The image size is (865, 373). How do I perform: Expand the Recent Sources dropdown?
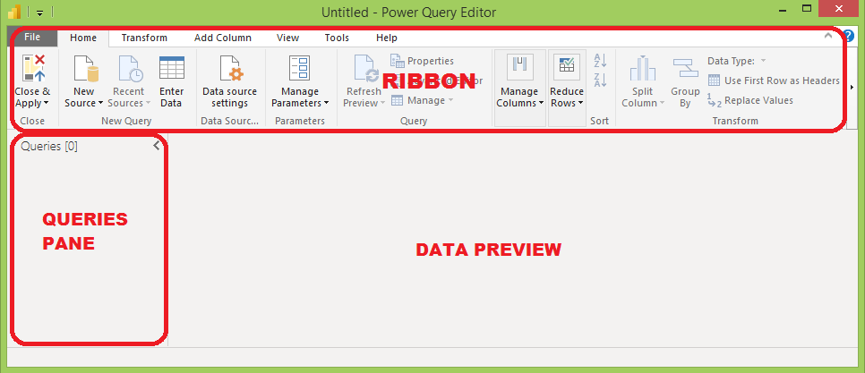click(x=147, y=103)
